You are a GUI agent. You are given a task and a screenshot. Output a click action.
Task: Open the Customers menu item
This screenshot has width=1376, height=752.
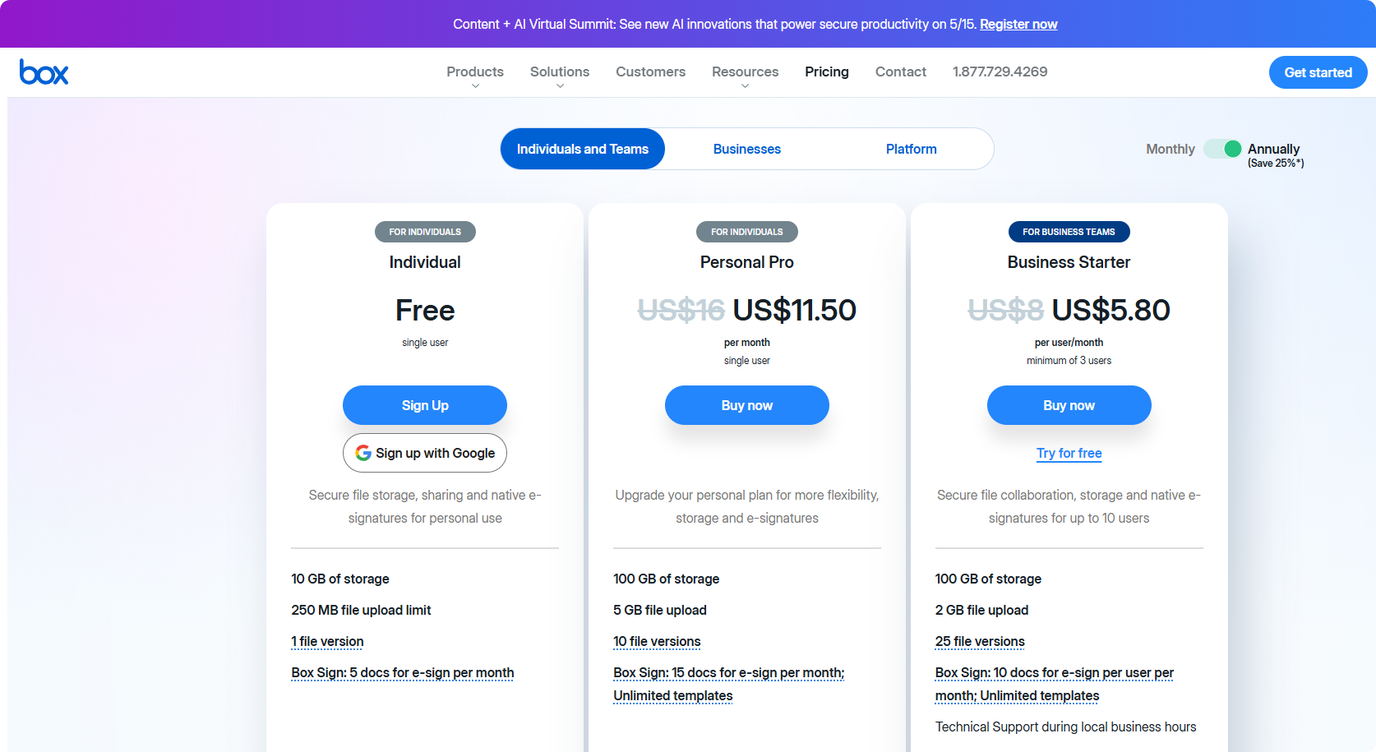coord(650,72)
